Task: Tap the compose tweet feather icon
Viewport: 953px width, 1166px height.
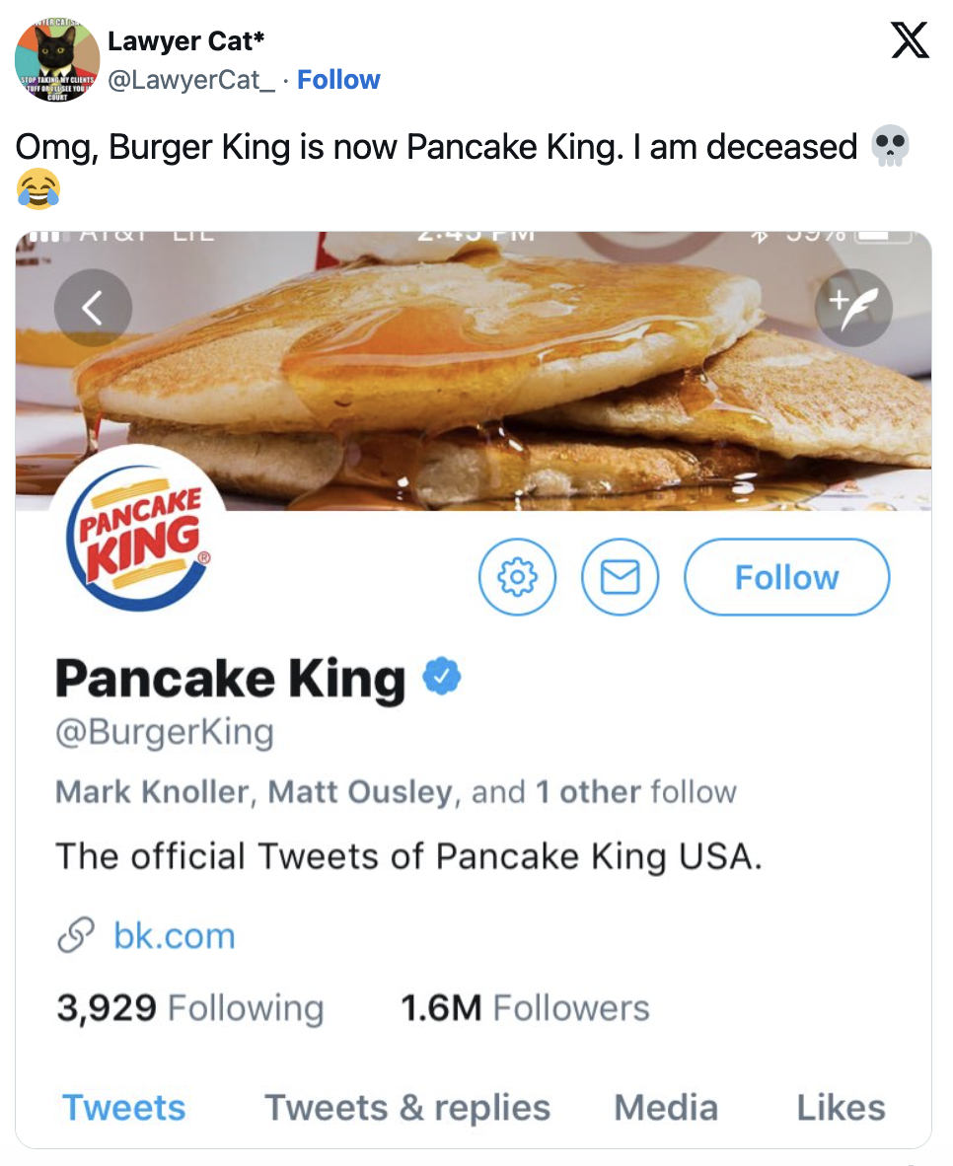Action: pos(852,308)
